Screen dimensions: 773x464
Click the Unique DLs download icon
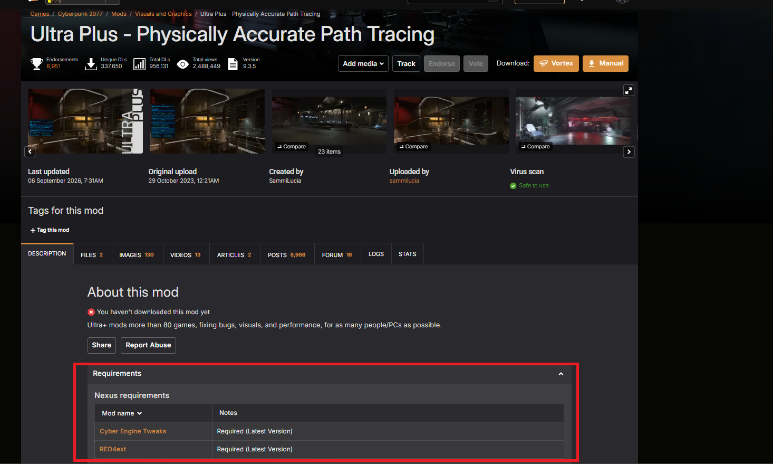click(x=91, y=64)
